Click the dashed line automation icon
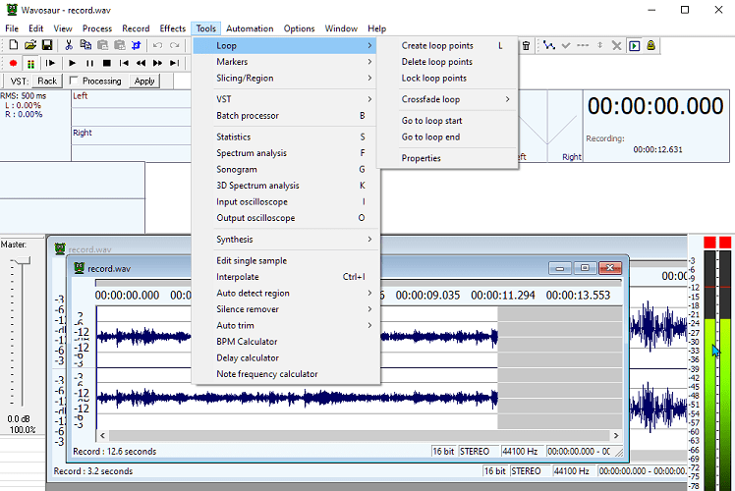This screenshot has width=735, height=491. (x=583, y=45)
